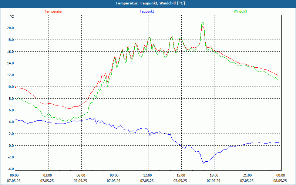
Task: Click the chart title 'Temperatur, Taupunkt, Windchill [°C]'
Action: coord(150,3)
